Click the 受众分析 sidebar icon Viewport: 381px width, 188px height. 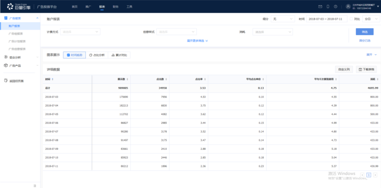point(6,57)
